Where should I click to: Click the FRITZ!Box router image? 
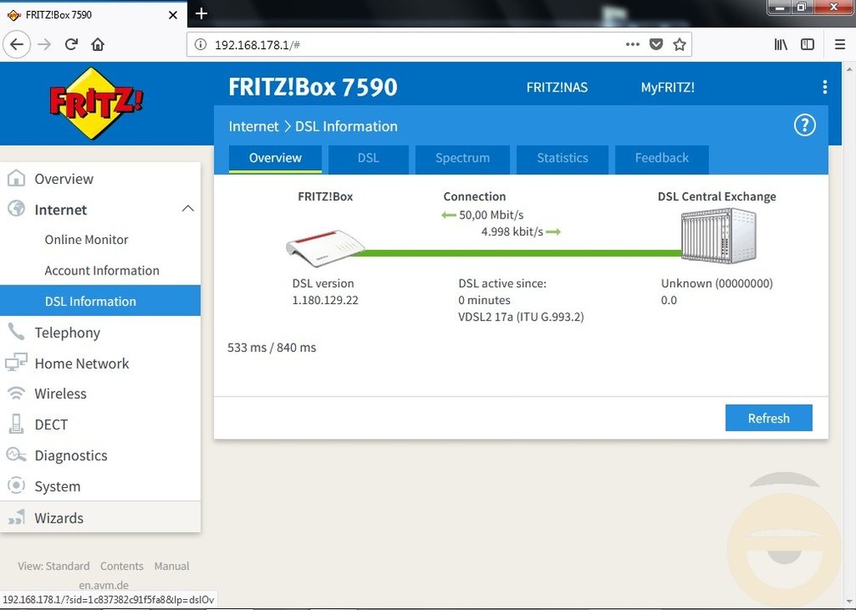326,248
